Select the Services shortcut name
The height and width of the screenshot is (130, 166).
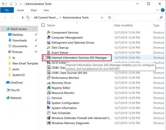point(57,98)
